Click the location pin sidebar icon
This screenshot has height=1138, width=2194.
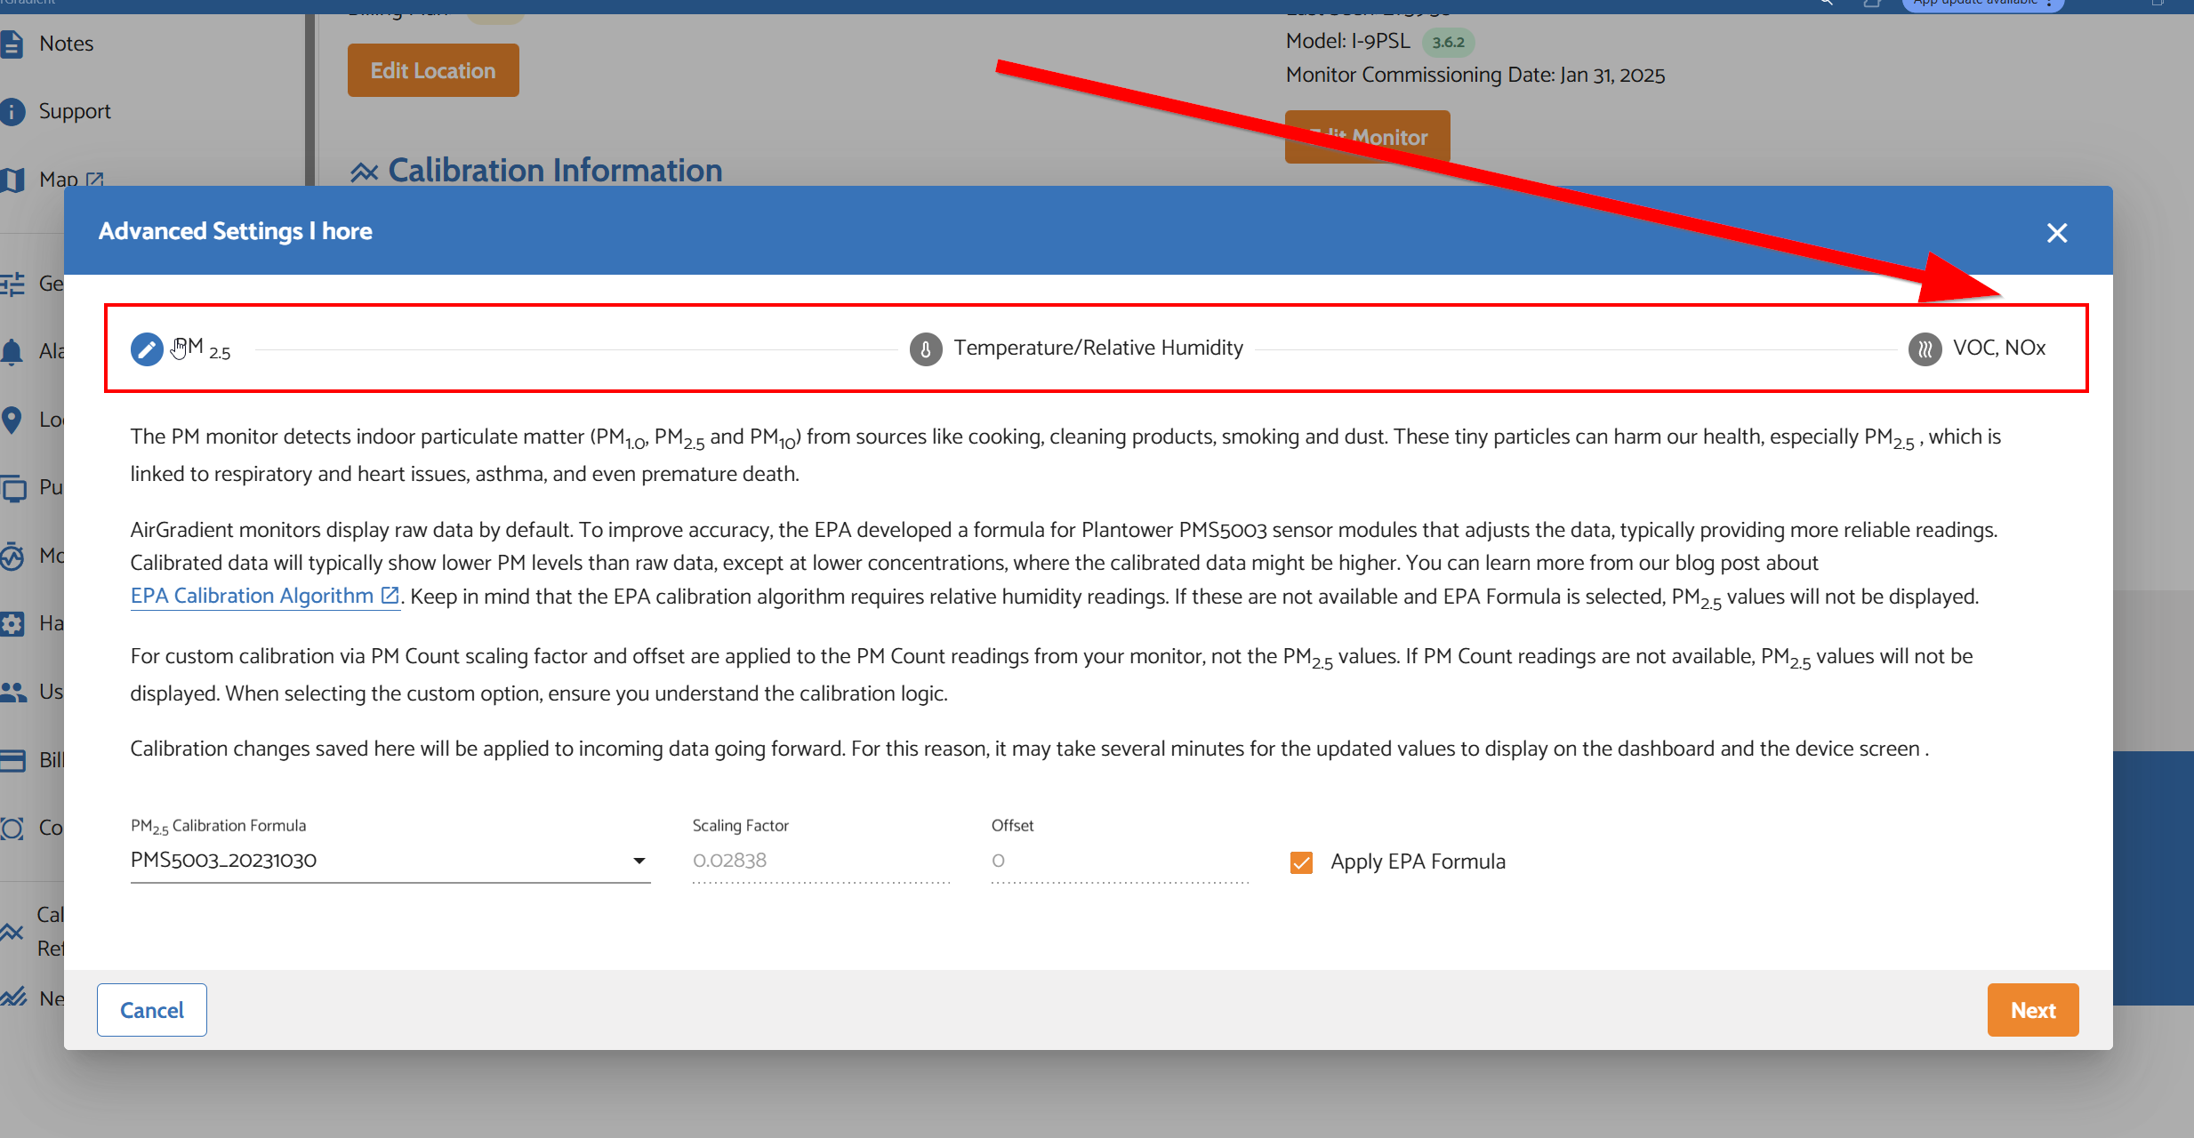click(12, 420)
